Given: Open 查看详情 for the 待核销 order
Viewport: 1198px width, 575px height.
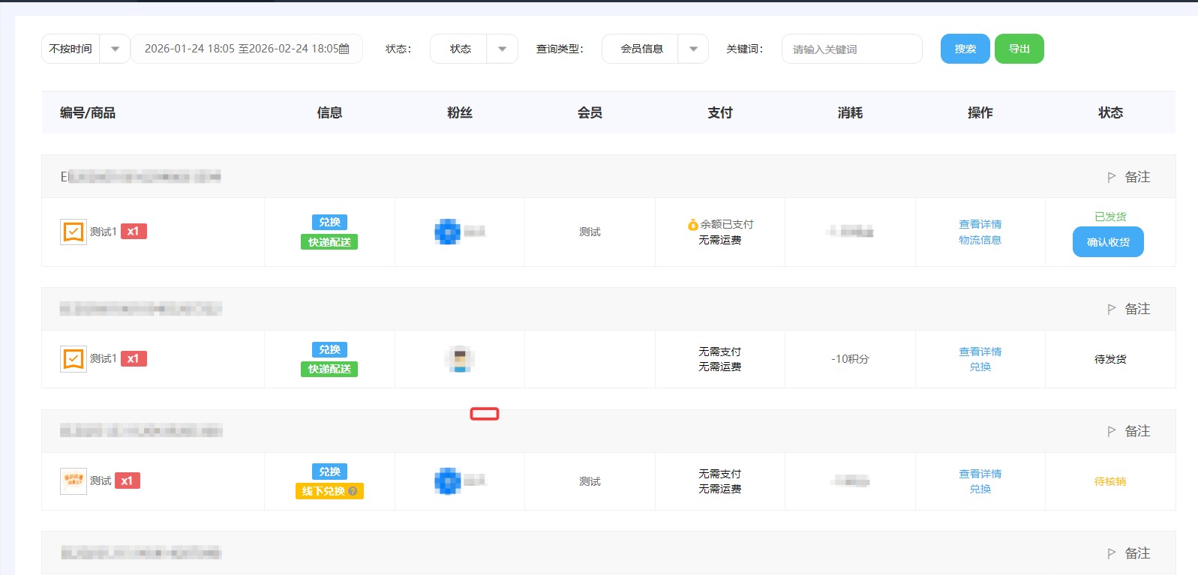Looking at the screenshot, I should click(980, 474).
